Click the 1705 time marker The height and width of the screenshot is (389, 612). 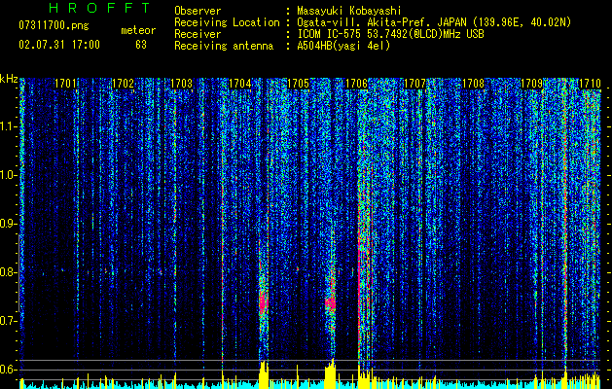coord(298,84)
